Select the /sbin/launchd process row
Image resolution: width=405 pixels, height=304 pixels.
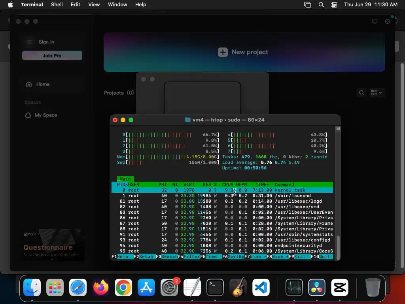point(222,196)
